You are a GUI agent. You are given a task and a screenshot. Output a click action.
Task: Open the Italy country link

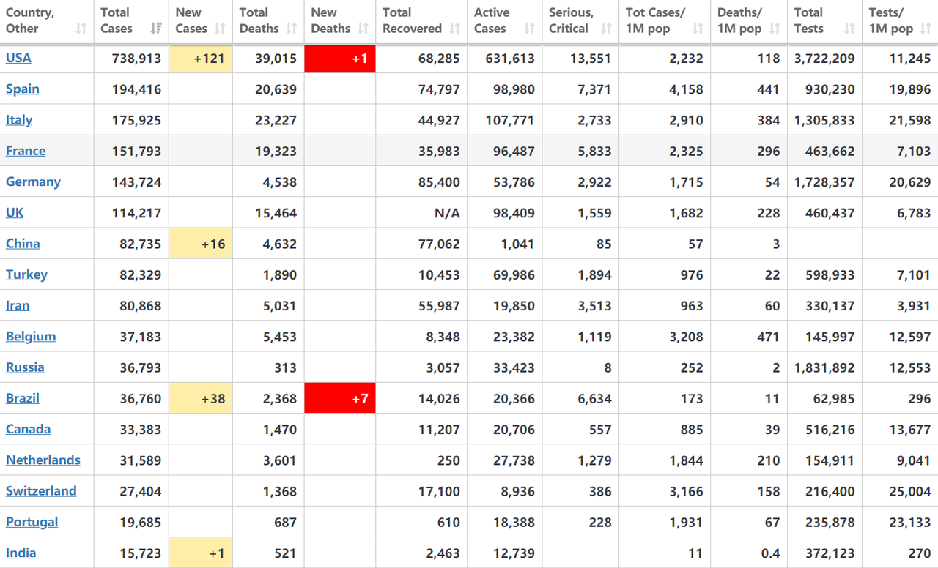pos(19,119)
